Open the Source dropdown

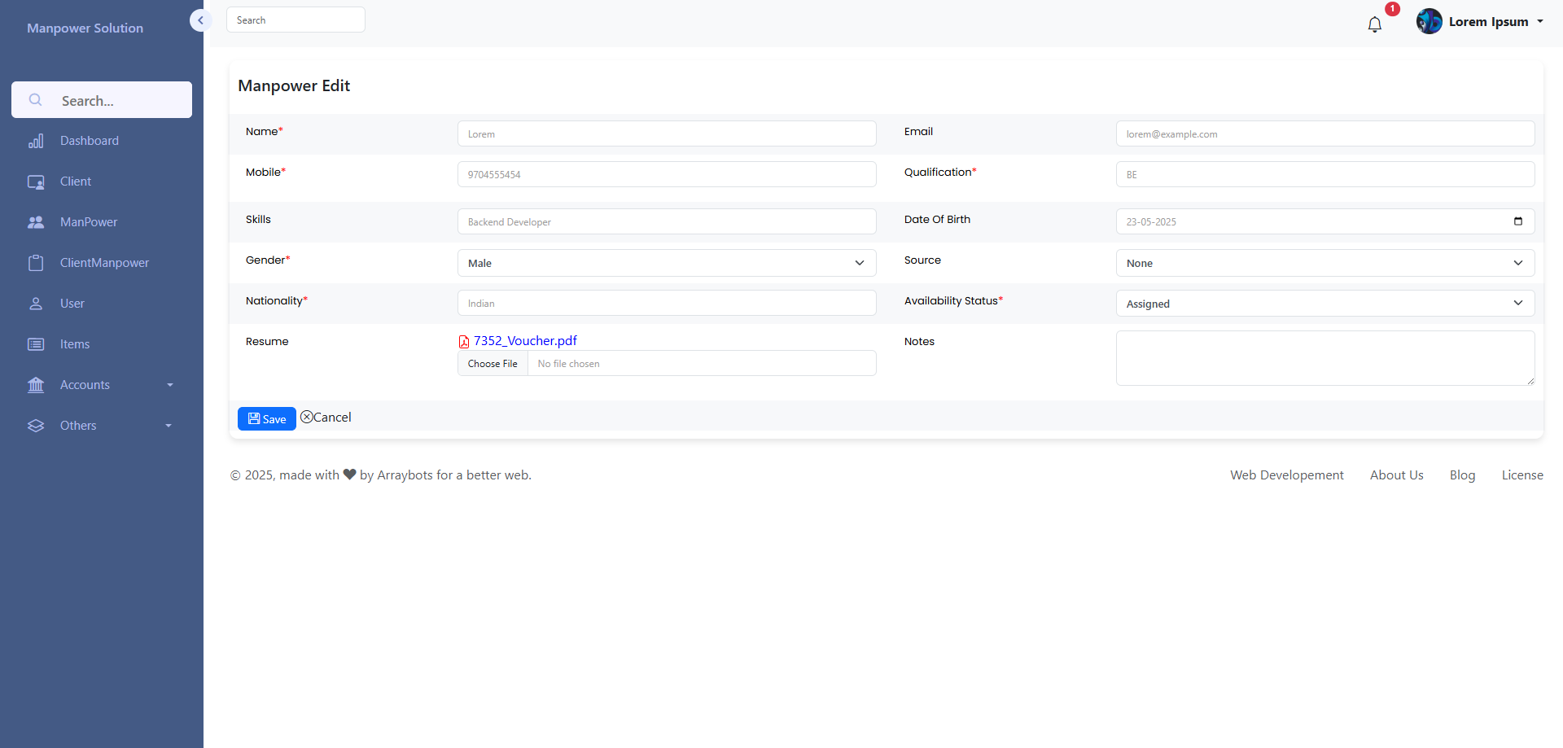coord(1324,263)
